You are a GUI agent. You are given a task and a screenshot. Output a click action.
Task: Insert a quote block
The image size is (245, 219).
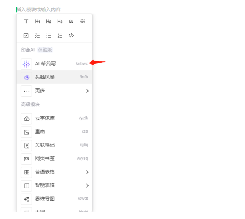coord(71,21)
